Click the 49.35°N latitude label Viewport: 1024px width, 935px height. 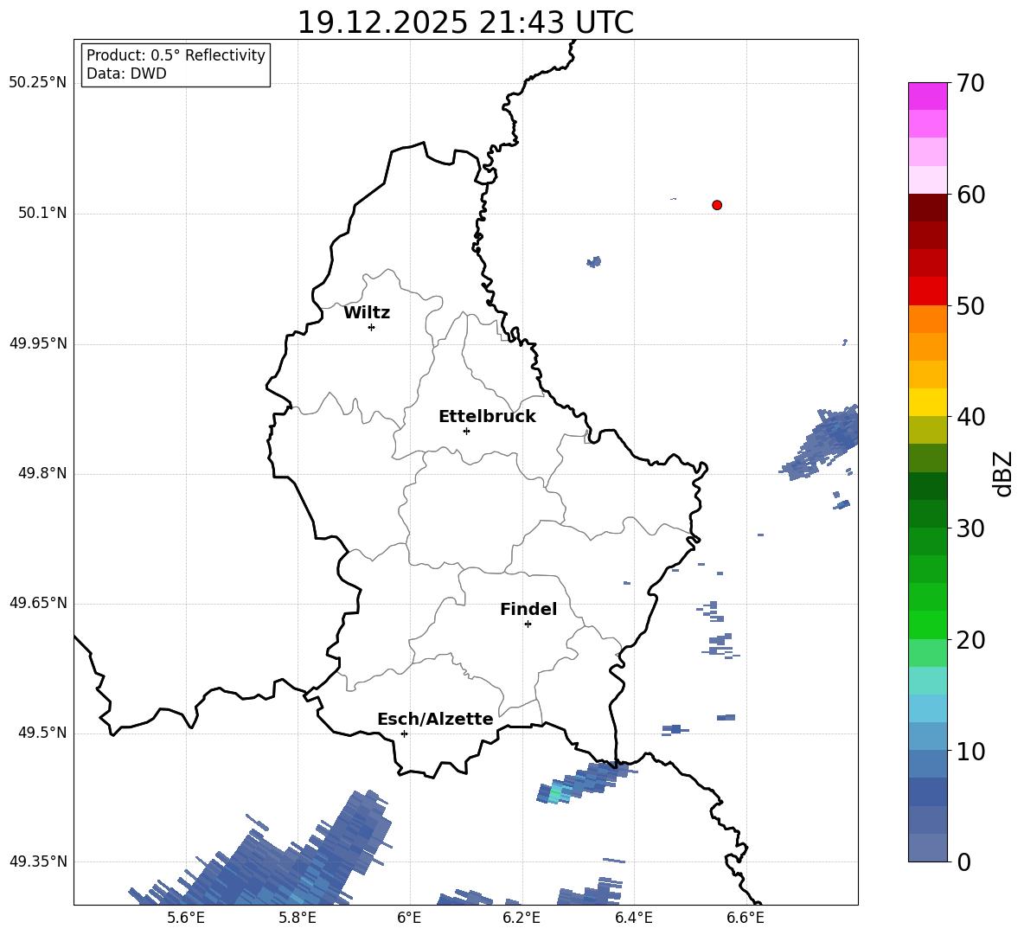point(38,861)
